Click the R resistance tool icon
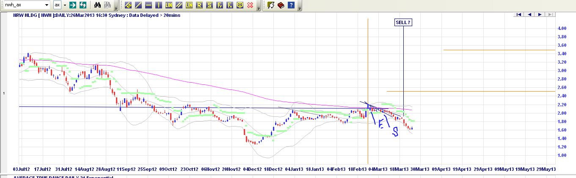 coord(199,5)
